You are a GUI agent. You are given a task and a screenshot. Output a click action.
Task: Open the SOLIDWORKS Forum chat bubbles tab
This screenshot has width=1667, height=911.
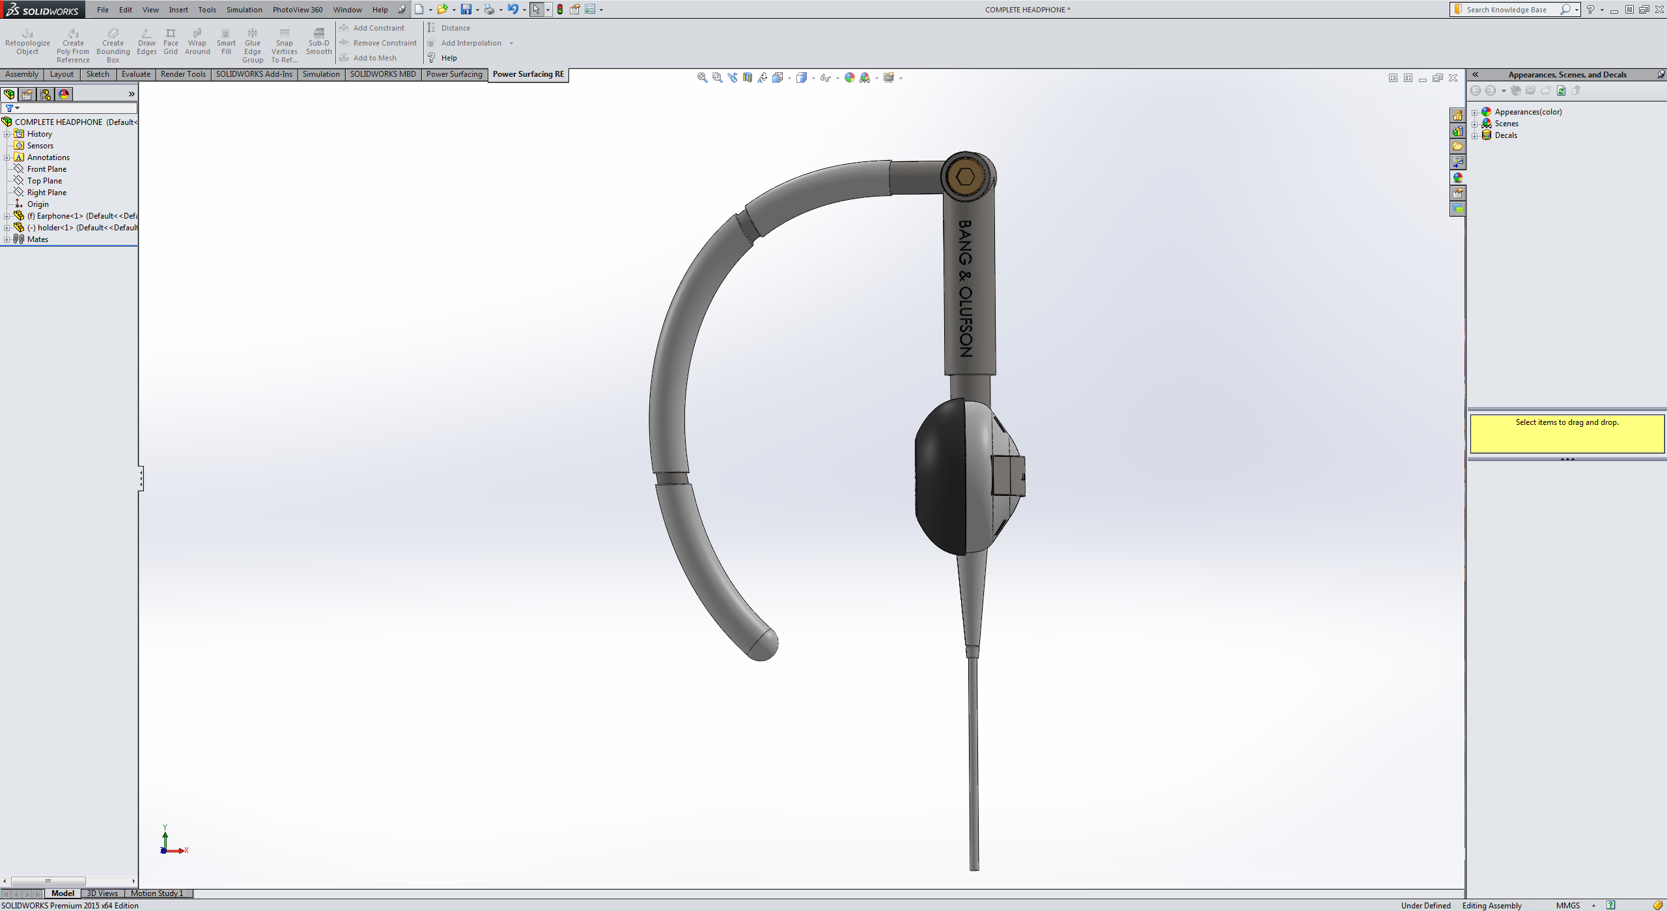[x=1457, y=209]
